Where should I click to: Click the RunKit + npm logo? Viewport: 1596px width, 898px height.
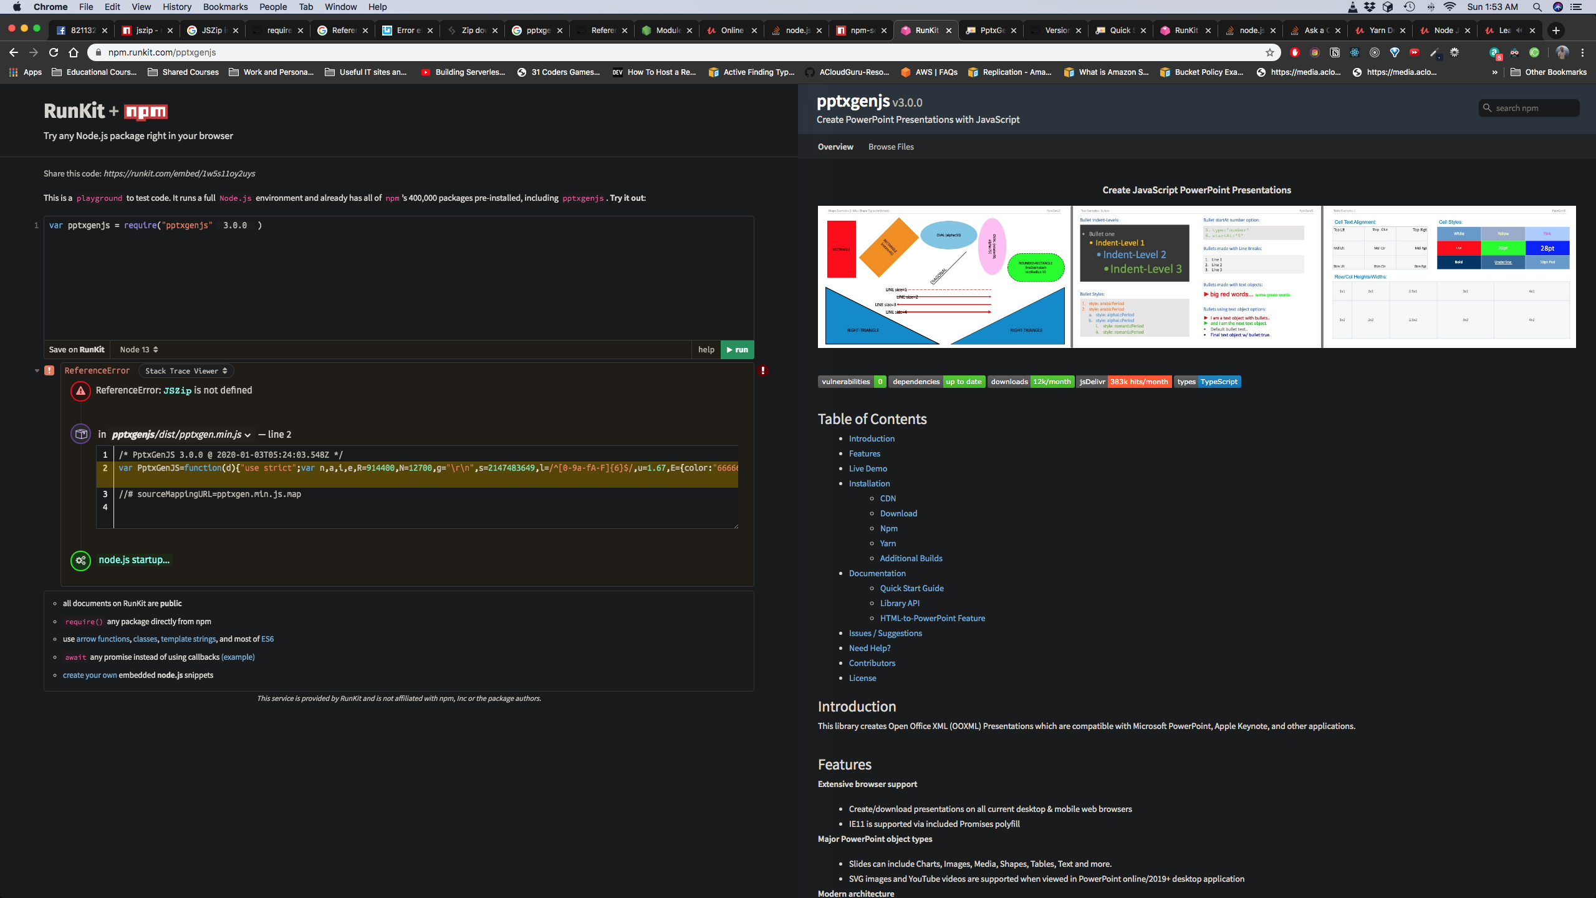click(105, 112)
